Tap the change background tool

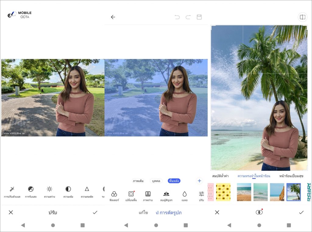tap(131, 194)
